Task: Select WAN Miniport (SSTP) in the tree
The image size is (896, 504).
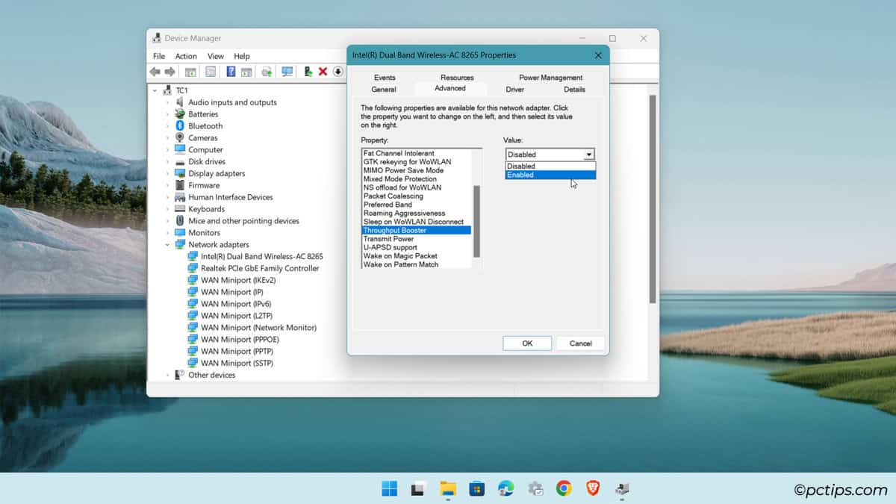Action: tap(237, 363)
